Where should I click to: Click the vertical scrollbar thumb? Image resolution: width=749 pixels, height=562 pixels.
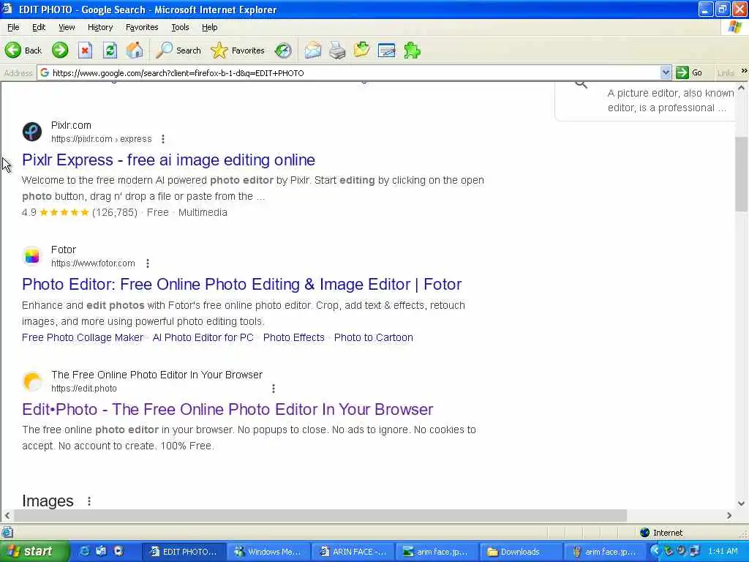[x=742, y=173]
